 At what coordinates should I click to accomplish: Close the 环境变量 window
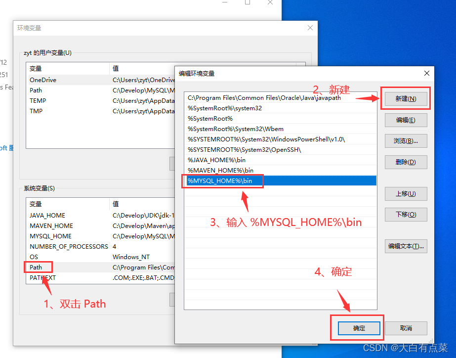310,28
